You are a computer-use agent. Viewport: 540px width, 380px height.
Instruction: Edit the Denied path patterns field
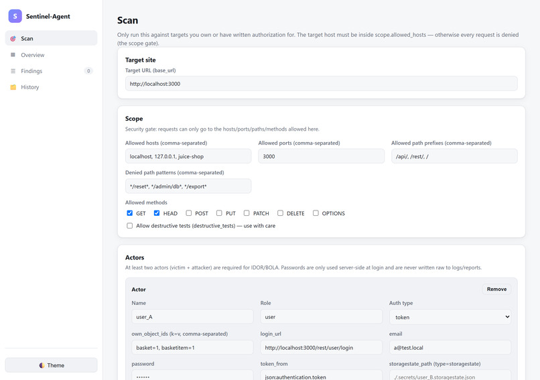coord(188,186)
